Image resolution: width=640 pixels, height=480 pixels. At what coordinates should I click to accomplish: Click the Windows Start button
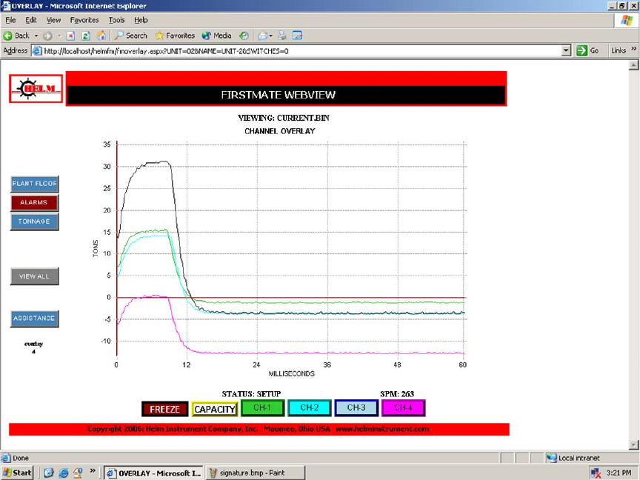click(17, 473)
